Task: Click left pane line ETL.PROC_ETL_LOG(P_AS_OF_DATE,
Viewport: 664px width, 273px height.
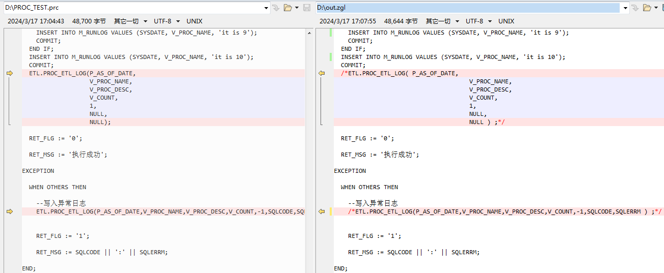Action: (83, 73)
